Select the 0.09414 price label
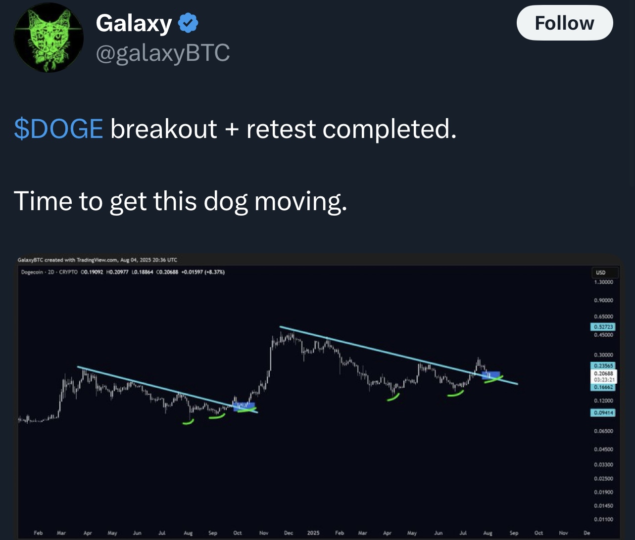The image size is (635, 540). (x=602, y=412)
